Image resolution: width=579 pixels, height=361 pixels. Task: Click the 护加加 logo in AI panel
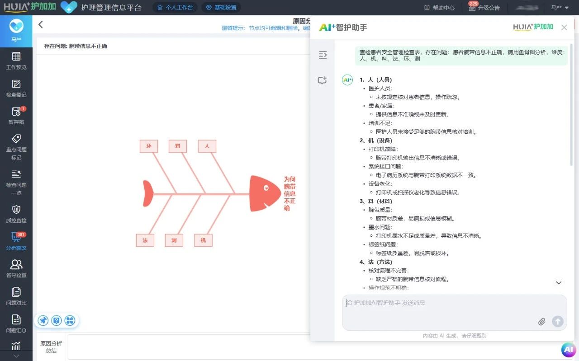[533, 27]
